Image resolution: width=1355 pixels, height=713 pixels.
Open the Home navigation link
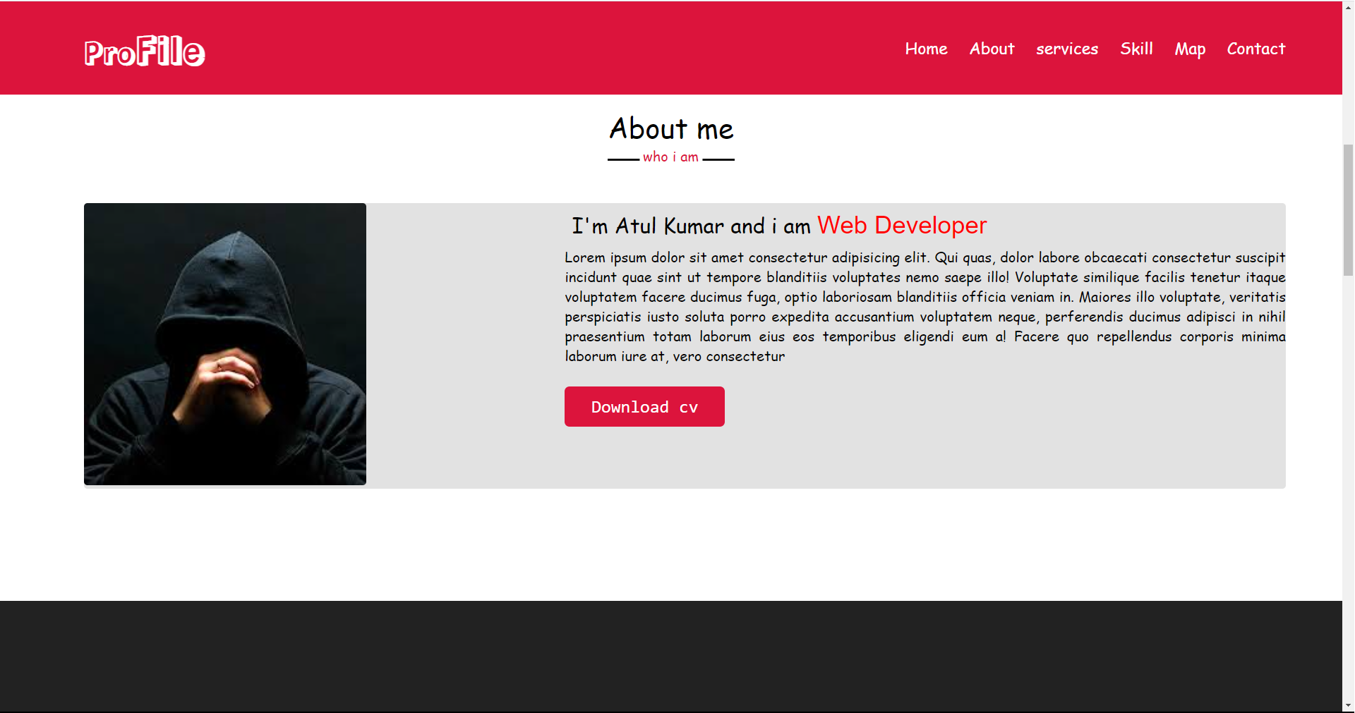[x=926, y=49]
